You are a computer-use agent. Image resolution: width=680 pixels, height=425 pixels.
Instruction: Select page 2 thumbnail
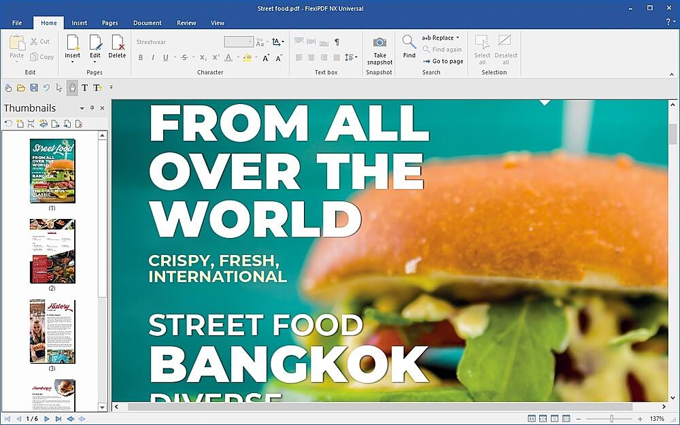coord(52,251)
